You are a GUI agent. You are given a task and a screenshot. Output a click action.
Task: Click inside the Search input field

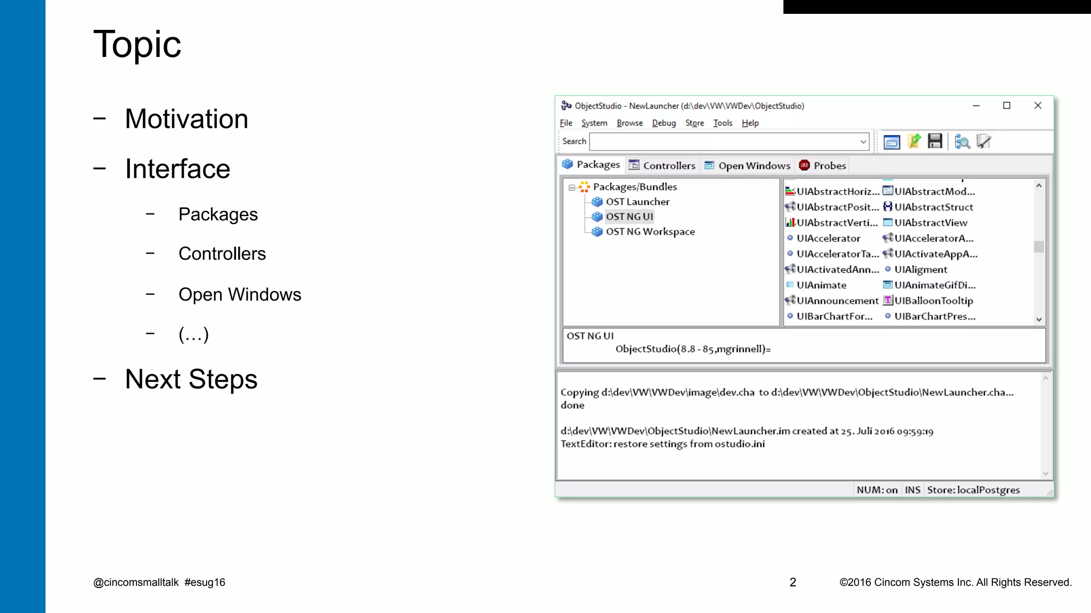click(723, 142)
